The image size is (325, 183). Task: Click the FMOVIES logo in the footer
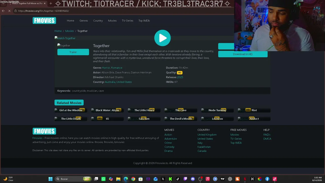[x=44, y=131]
